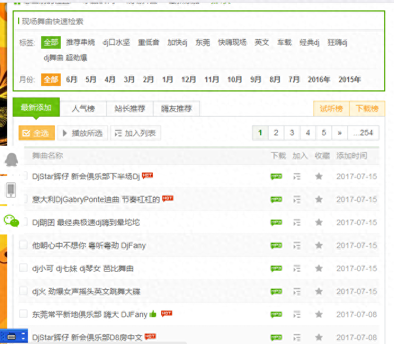
Task: Filter by tag 推荐串烧
Action: (x=81, y=42)
